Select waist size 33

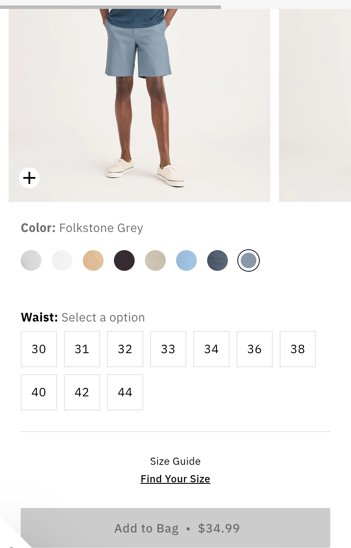168,349
